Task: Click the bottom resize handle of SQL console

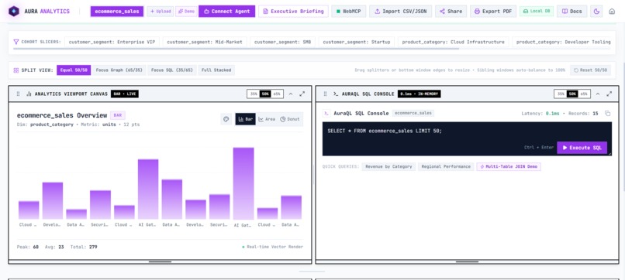Action: (467, 261)
